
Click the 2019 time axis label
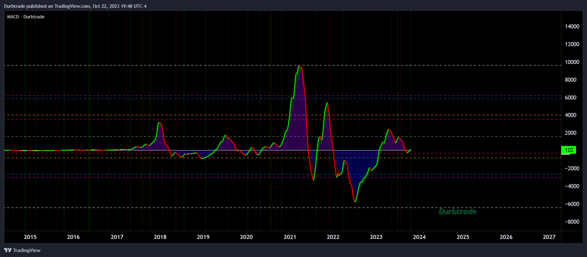(203, 237)
